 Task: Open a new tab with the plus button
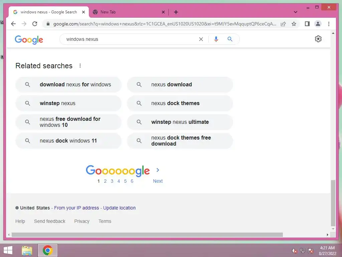point(176,12)
